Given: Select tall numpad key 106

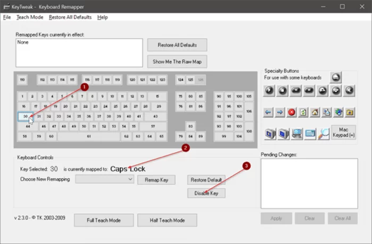Looking at the screenshot, I should (x=249, y=111).
